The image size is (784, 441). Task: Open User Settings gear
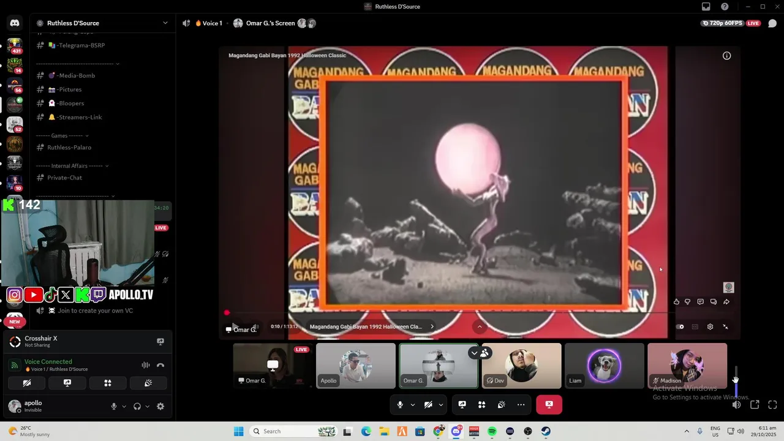(x=160, y=406)
